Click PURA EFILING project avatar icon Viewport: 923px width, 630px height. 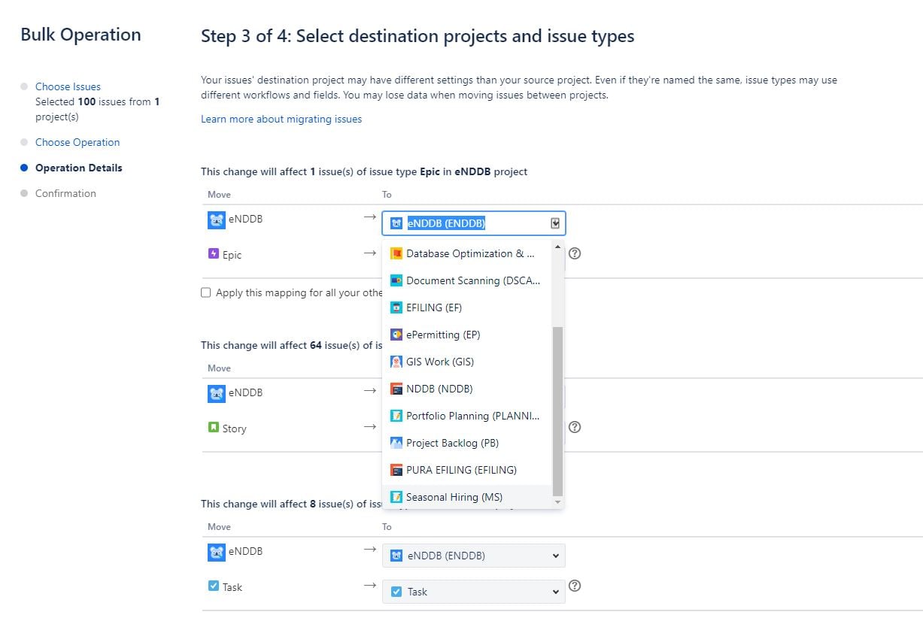(396, 470)
